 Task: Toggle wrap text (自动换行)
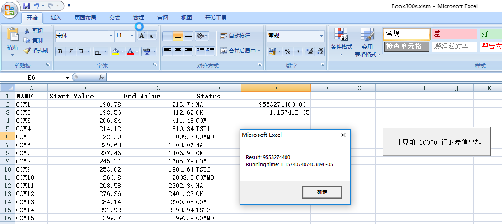point(235,36)
